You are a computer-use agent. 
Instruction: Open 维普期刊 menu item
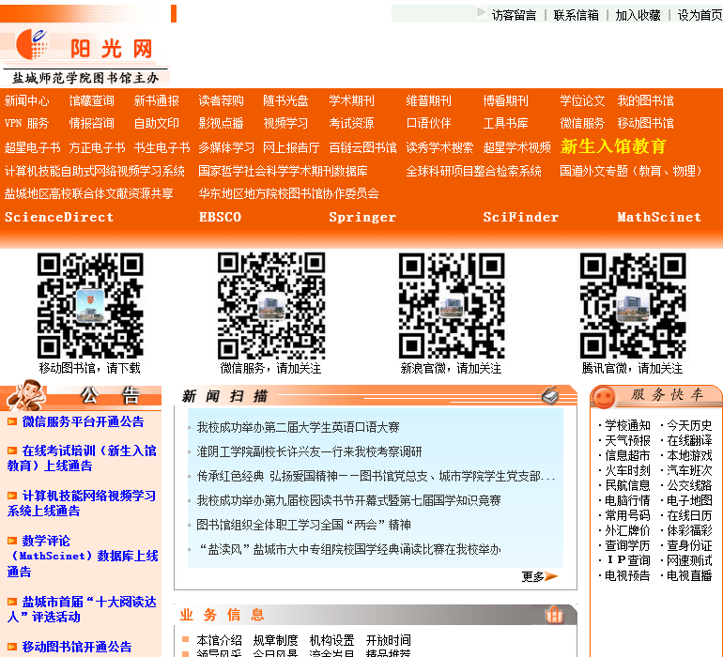point(428,100)
